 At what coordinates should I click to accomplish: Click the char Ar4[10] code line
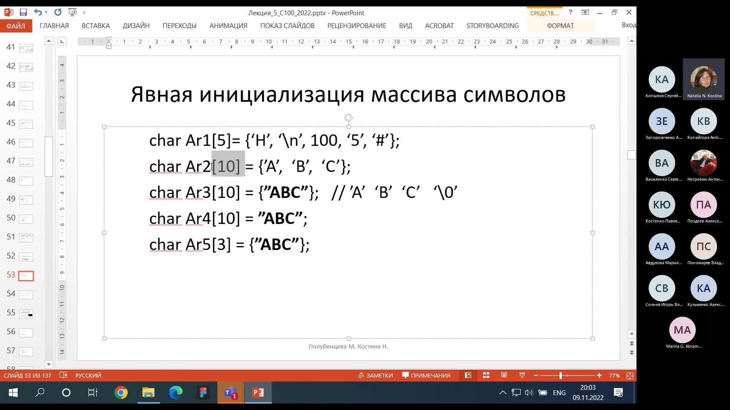(x=228, y=219)
